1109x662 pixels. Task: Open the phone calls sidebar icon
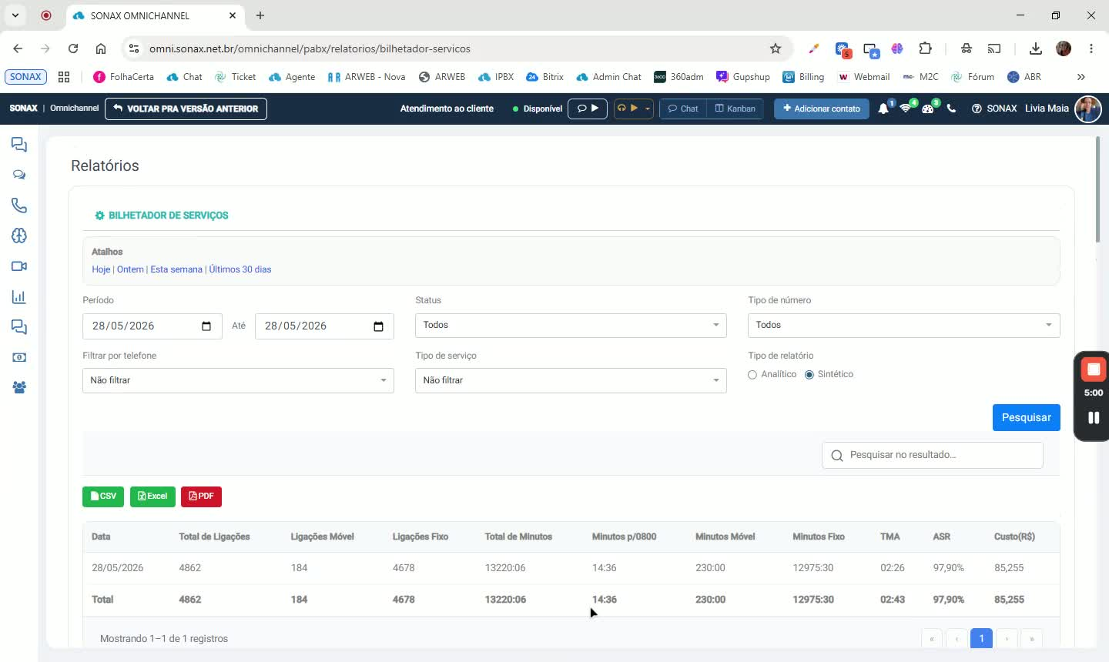tap(19, 206)
